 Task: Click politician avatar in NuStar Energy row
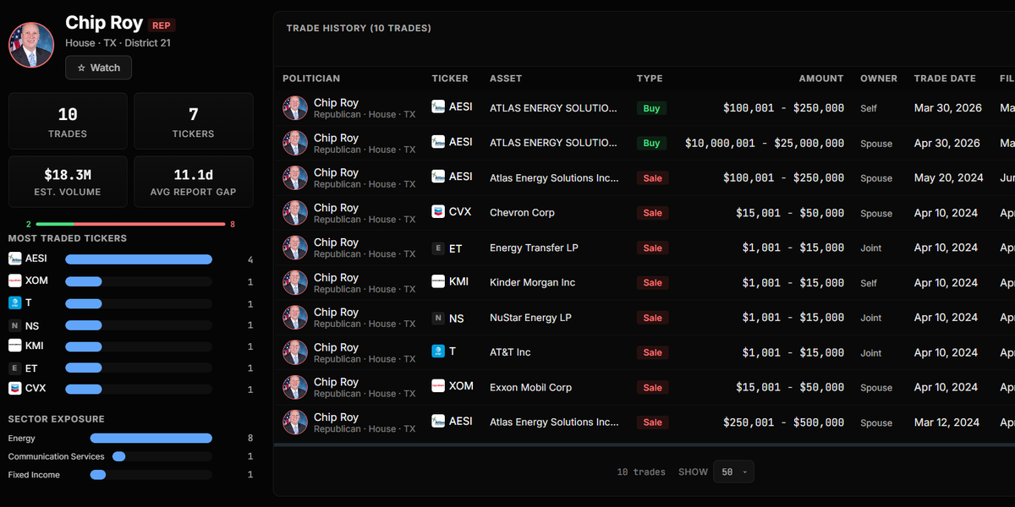coord(295,318)
